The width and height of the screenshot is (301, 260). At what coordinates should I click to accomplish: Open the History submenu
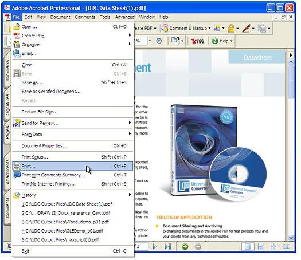coord(73,195)
